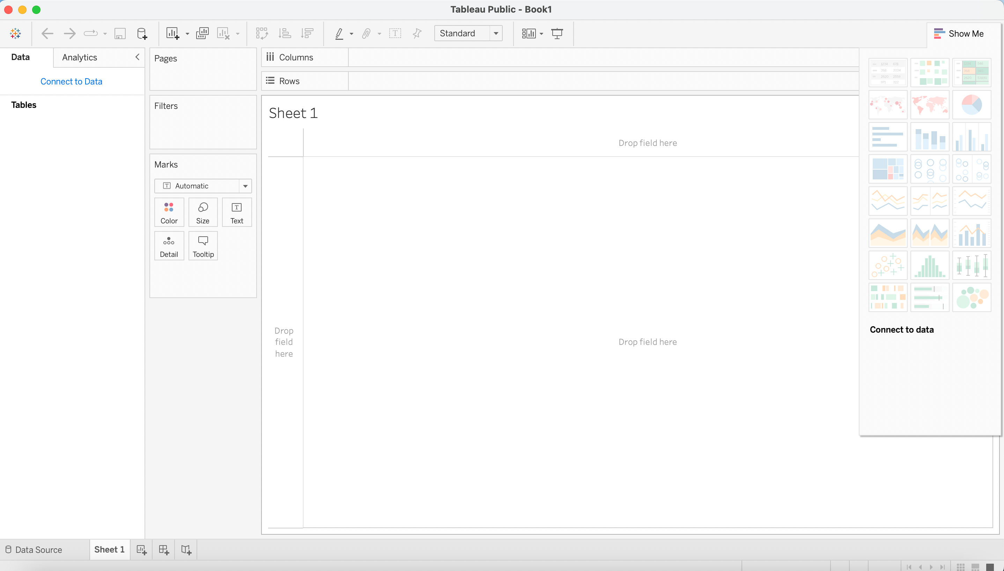The width and height of the screenshot is (1004, 571).
Task: Toggle Show Mark Labels icon
Action: coord(395,34)
